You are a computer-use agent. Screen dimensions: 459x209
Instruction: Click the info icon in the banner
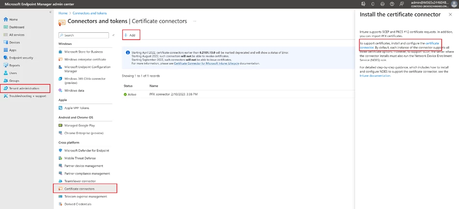click(x=128, y=53)
